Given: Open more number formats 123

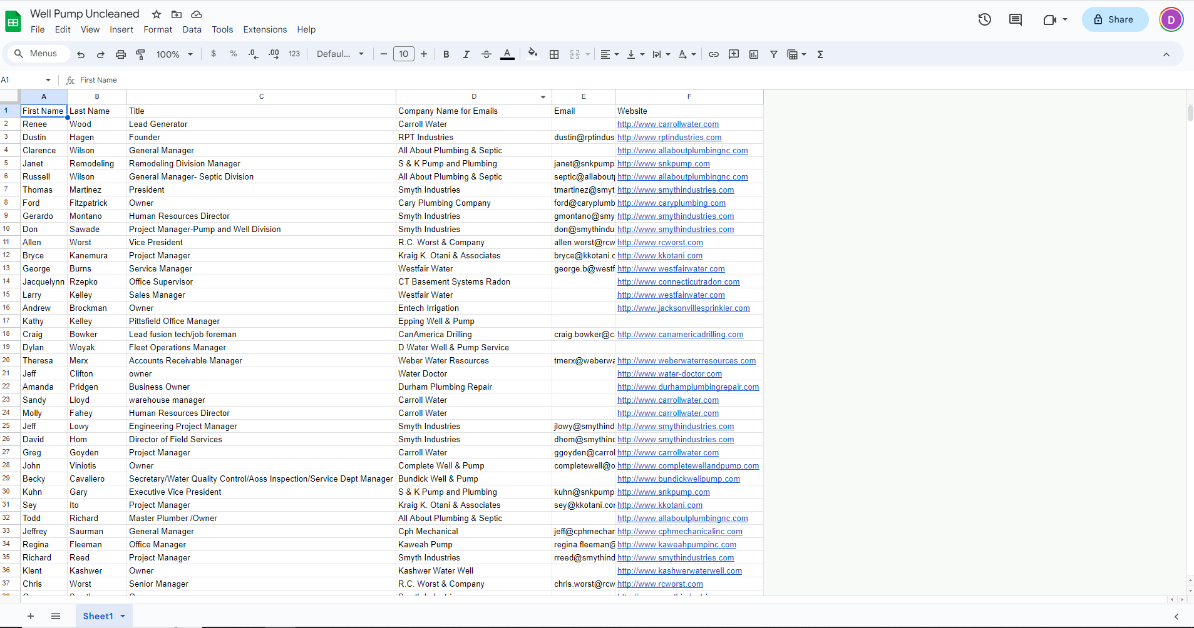Looking at the screenshot, I should pyautogui.click(x=294, y=54).
